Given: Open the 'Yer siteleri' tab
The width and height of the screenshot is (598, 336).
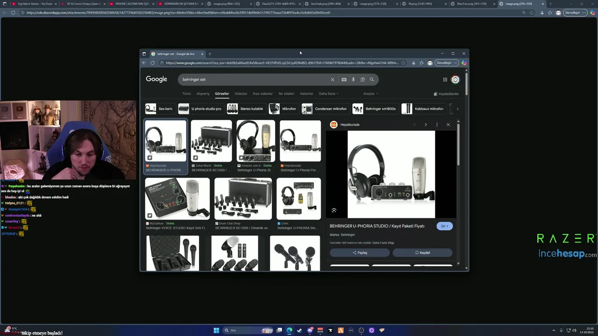Looking at the screenshot, I should [x=286, y=94].
